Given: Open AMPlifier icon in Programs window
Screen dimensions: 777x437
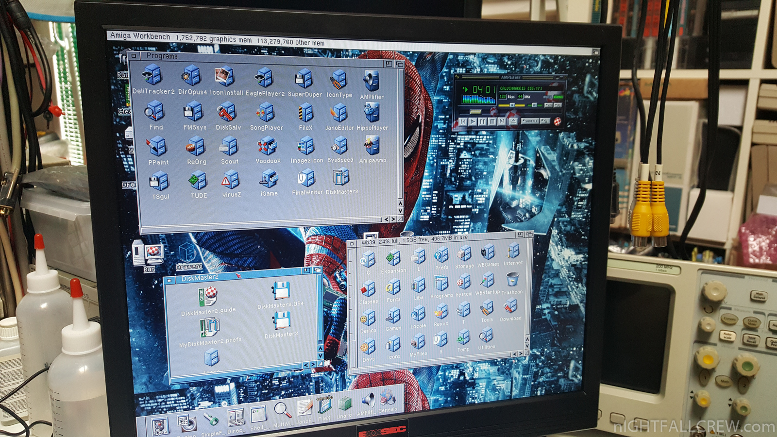Looking at the screenshot, I should tap(372, 81).
